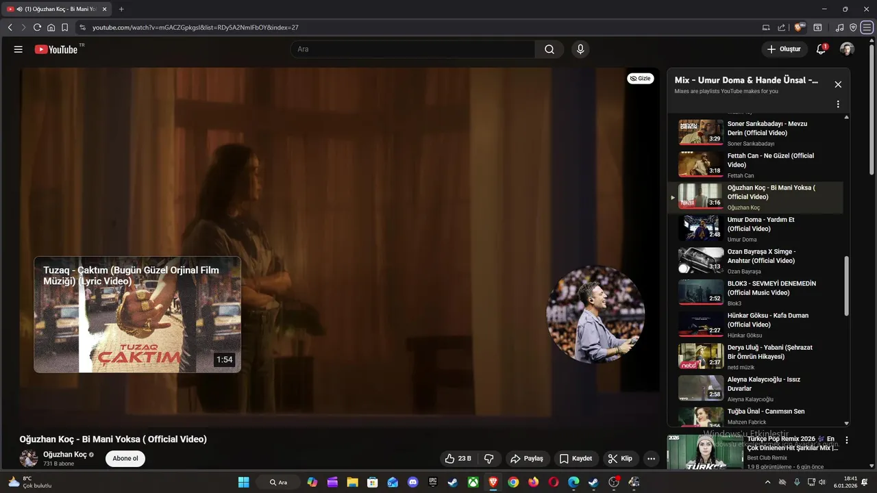Open weather widget Çok bulutlu
The image size is (877, 493).
[29, 482]
